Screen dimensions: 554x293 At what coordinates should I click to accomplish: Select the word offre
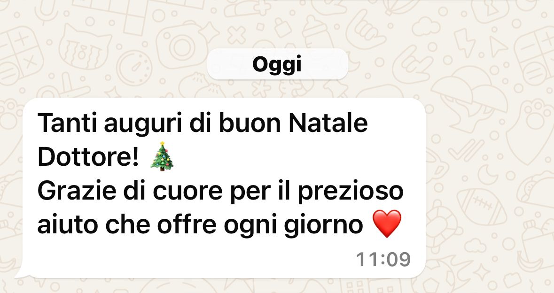coord(186,224)
